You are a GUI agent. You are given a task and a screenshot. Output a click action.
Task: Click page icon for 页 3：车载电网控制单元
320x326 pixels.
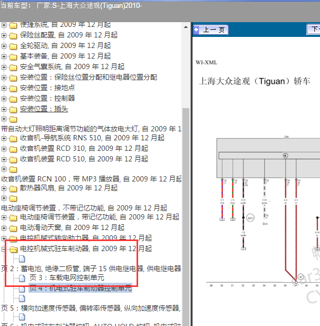pyautogui.click(x=22, y=278)
